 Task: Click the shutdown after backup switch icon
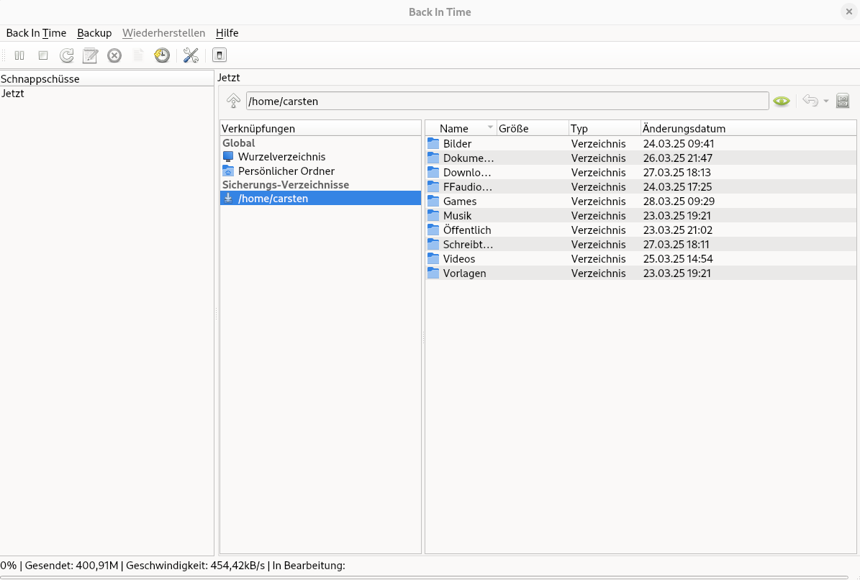tap(220, 55)
